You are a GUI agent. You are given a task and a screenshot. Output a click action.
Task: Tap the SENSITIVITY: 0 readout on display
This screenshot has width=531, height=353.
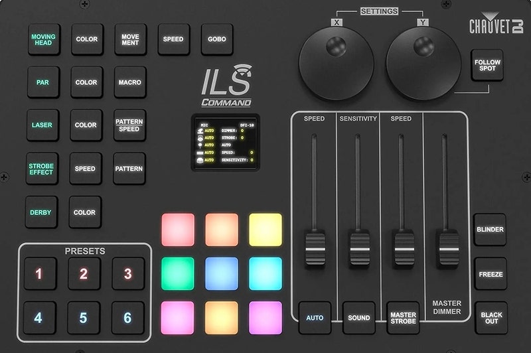click(x=238, y=160)
